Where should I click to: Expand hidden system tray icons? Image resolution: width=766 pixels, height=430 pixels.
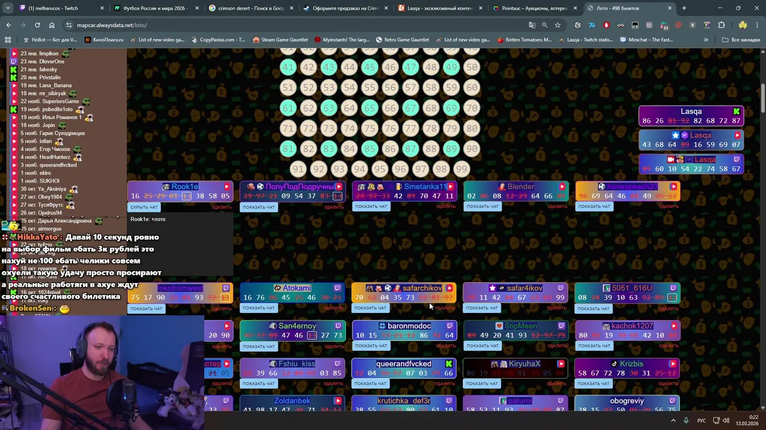pyautogui.click(x=673, y=420)
